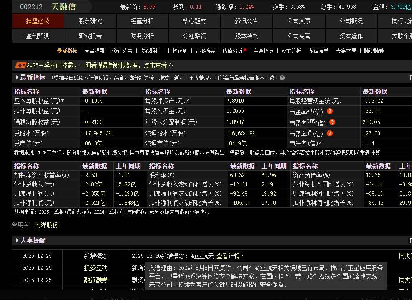Open 股东分析 sub-navigation link
Screen dimensions: 412x300
tap(291, 51)
